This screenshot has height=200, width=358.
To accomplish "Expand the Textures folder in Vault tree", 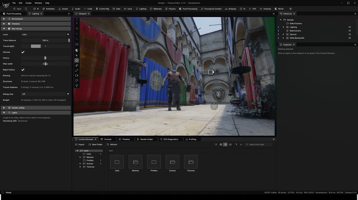I will (80, 167).
